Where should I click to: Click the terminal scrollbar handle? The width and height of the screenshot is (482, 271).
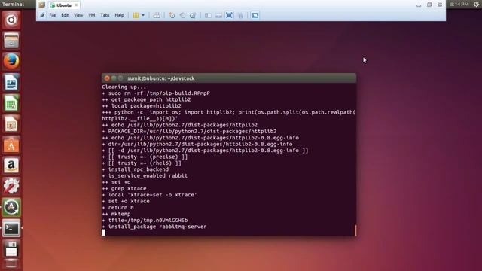point(355,230)
